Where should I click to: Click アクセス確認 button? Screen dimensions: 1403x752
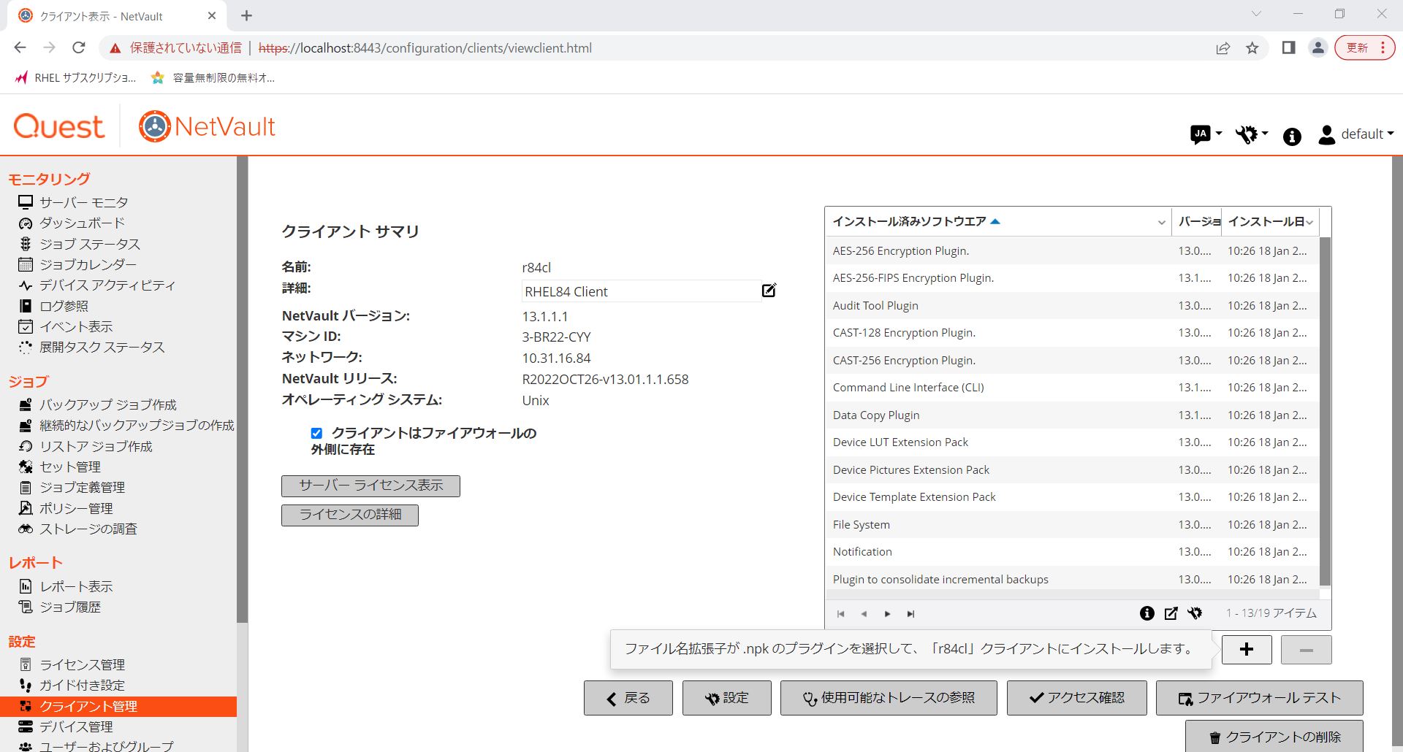pos(1076,698)
